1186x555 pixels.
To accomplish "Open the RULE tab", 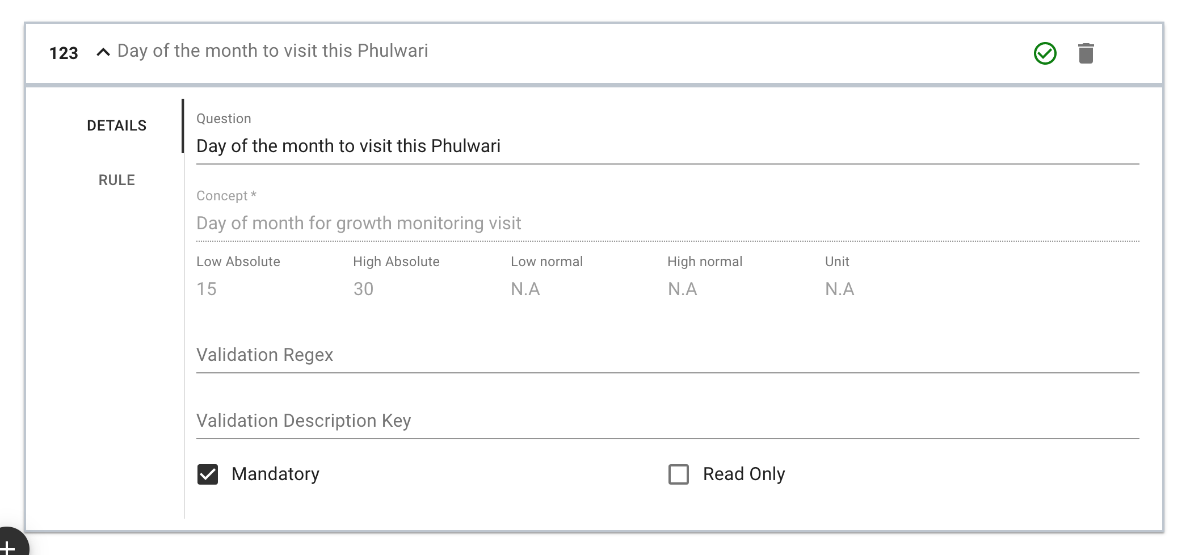I will coord(116,180).
